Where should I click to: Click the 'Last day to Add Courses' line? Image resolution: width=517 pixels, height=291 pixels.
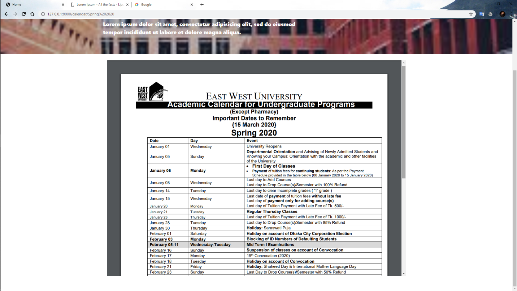(269, 180)
